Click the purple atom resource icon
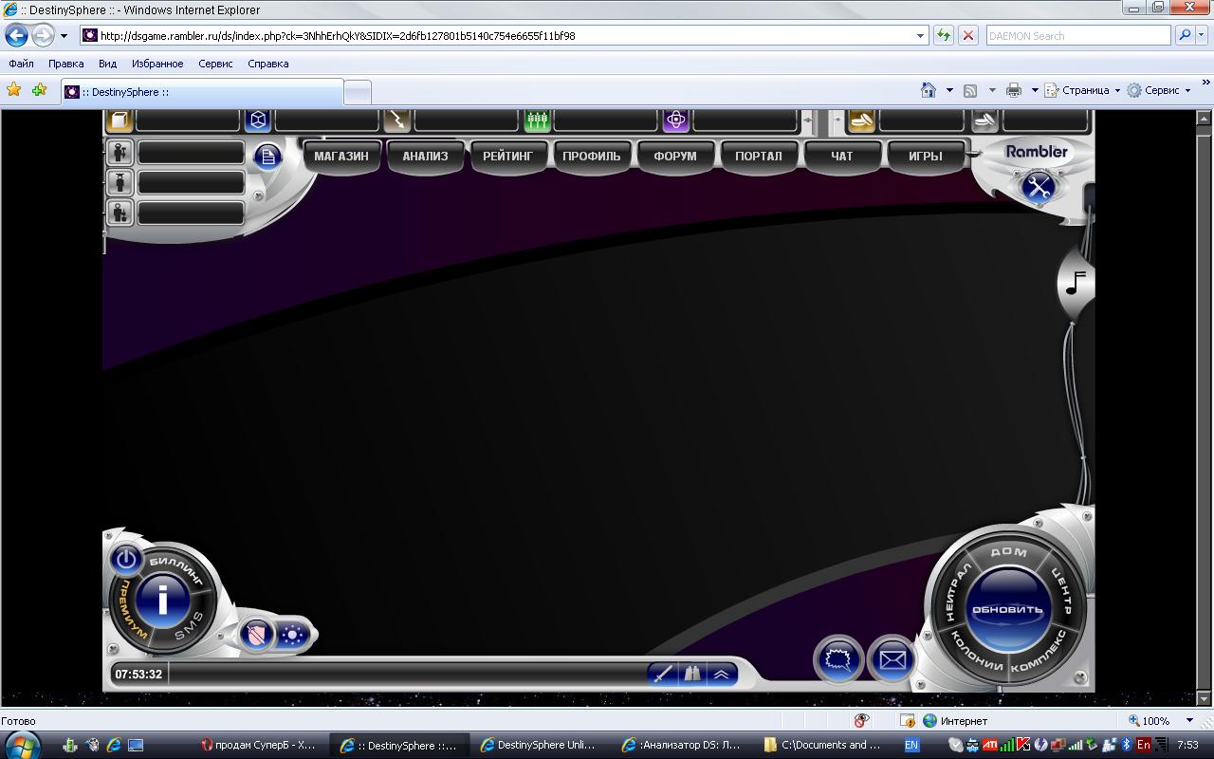Viewport: 1214px width, 759px height. tap(675, 120)
